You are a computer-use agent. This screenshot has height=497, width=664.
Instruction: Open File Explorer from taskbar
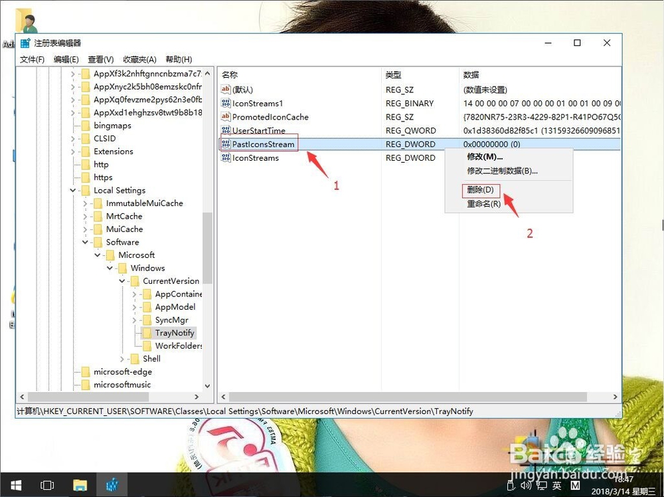coord(80,485)
